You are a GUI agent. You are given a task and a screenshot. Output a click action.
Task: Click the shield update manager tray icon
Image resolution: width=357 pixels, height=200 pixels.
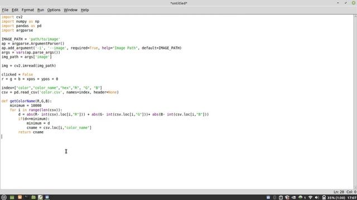click(287, 198)
